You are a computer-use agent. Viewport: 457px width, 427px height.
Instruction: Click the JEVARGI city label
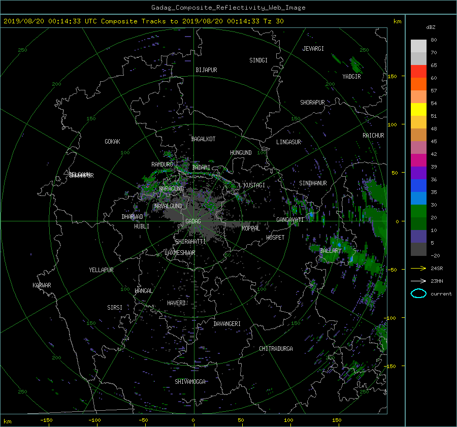tap(313, 49)
